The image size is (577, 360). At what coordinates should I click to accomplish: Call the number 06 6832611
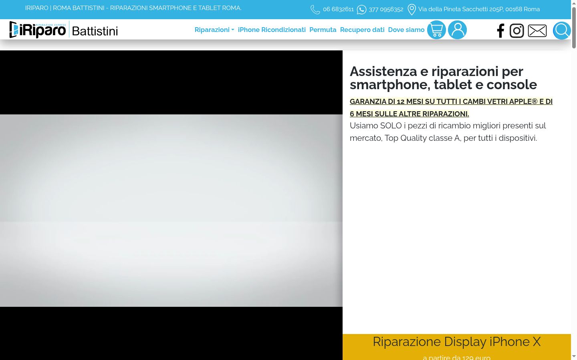[x=338, y=9]
